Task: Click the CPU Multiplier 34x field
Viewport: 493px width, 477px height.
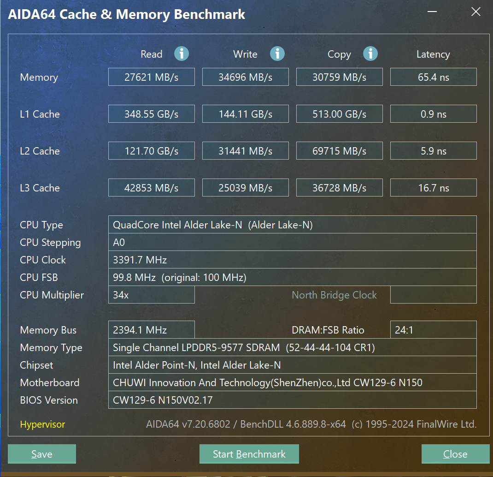Action: [151, 295]
